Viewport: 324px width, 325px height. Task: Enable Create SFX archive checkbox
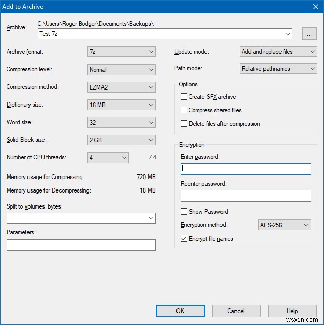[184, 97]
